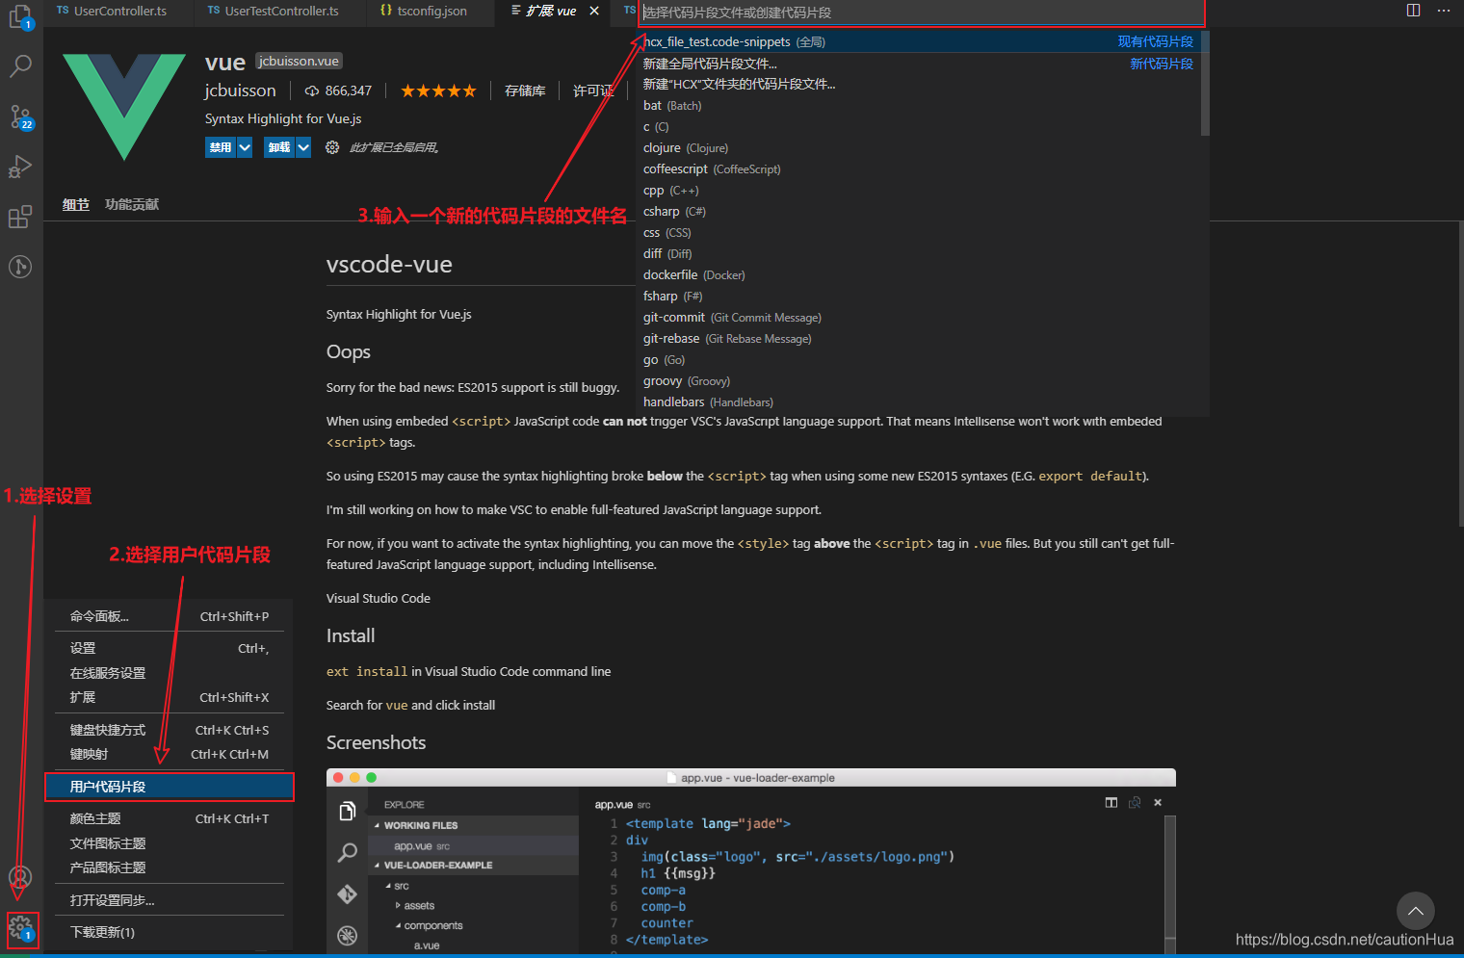The height and width of the screenshot is (958, 1464).
Task: Open the 许可证 license link
Action: [593, 91]
